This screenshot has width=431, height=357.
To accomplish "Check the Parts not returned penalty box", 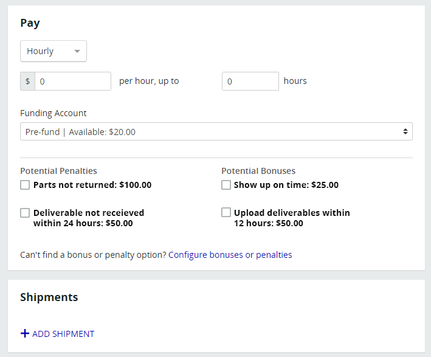I will point(25,185).
